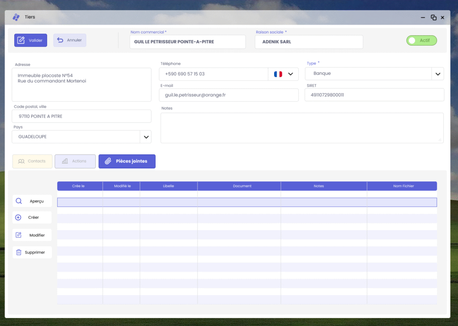Click the paperclip icon on Pièces jointes

pos(108,161)
